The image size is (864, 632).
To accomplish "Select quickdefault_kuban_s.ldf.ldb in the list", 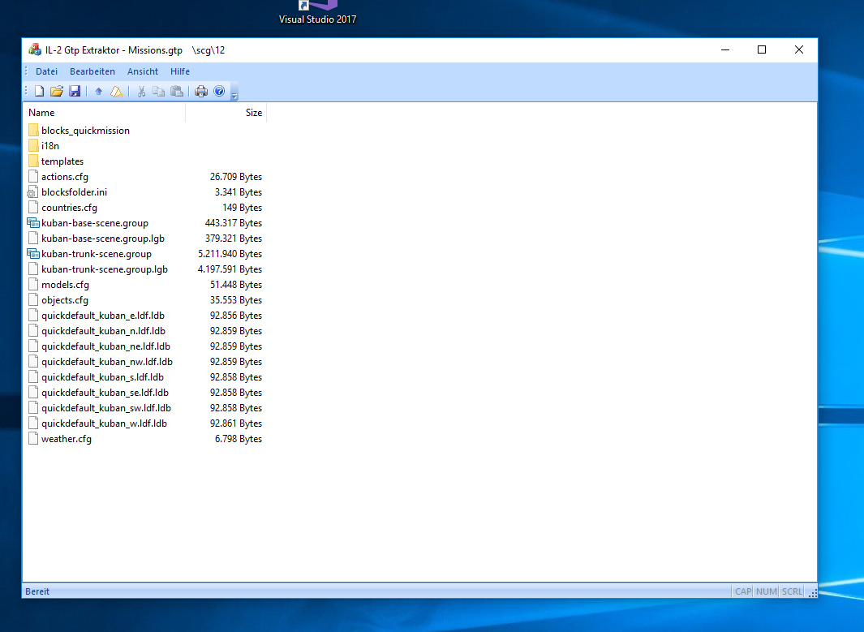I will [x=102, y=377].
